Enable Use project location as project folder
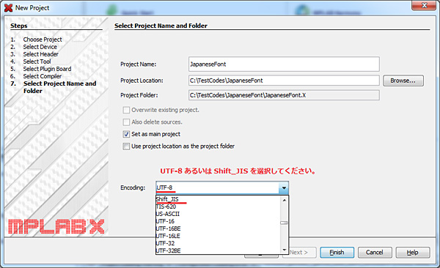This screenshot has height=268, width=440. pyautogui.click(x=126, y=146)
